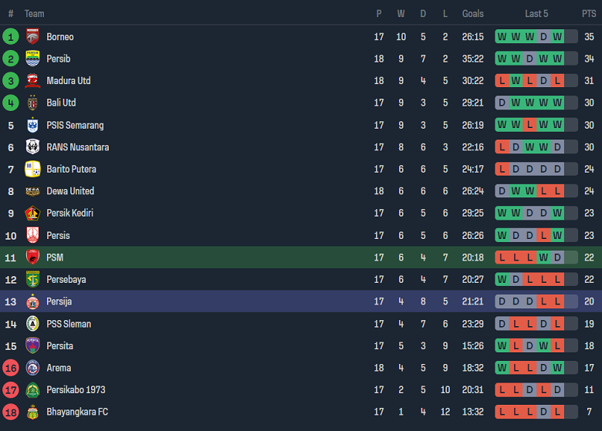
Task: Select the PSIS Semarang logo icon
Action: 32,125
